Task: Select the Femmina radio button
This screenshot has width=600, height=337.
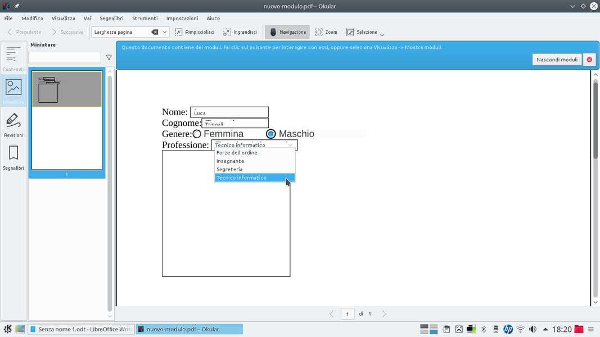Action: (197, 134)
